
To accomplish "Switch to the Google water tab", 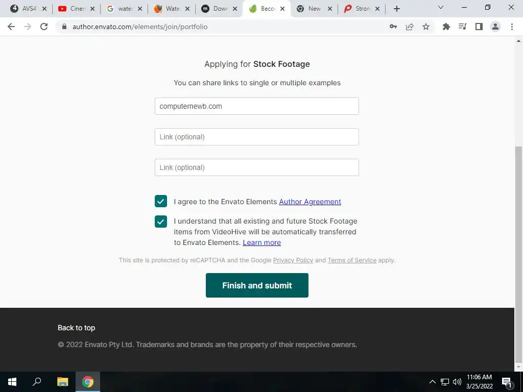I will click(120, 9).
